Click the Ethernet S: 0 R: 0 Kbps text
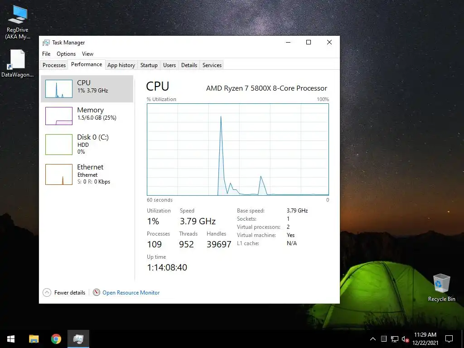This screenshot has width=464, height=348. pyautogui.click(x=94, y=182)
